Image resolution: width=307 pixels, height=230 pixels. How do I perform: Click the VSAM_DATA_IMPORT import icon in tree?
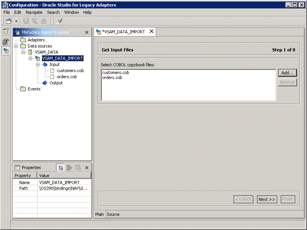38,58
